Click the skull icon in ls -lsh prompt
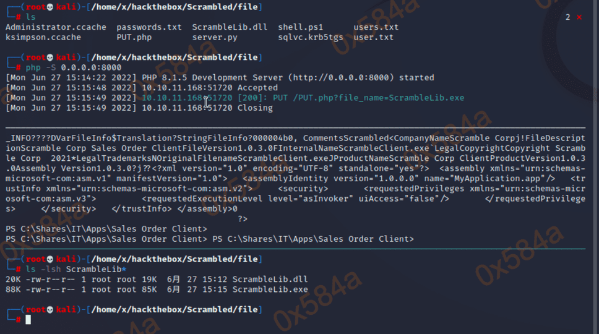599x334 pixels. point(50,259)
